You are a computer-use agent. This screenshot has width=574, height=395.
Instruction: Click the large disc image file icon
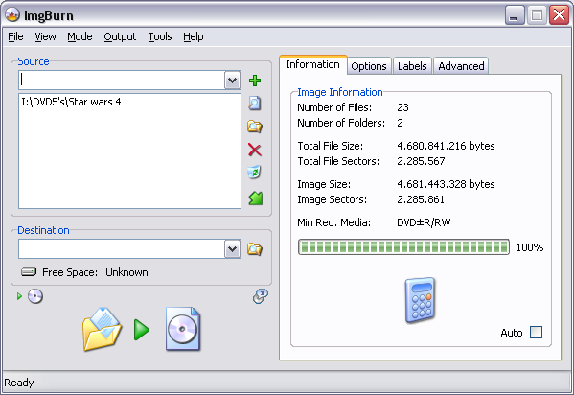click(x=183, y=329)
